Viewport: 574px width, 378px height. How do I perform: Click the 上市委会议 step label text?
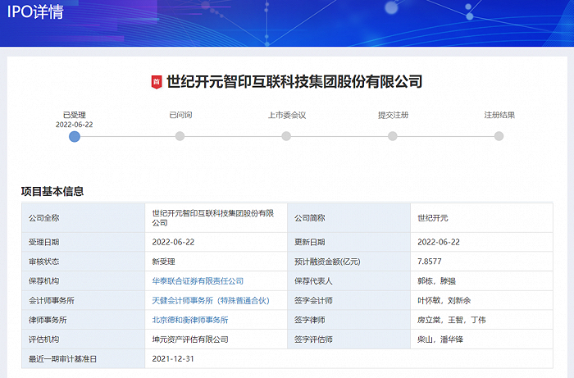(x=286, y=115)
